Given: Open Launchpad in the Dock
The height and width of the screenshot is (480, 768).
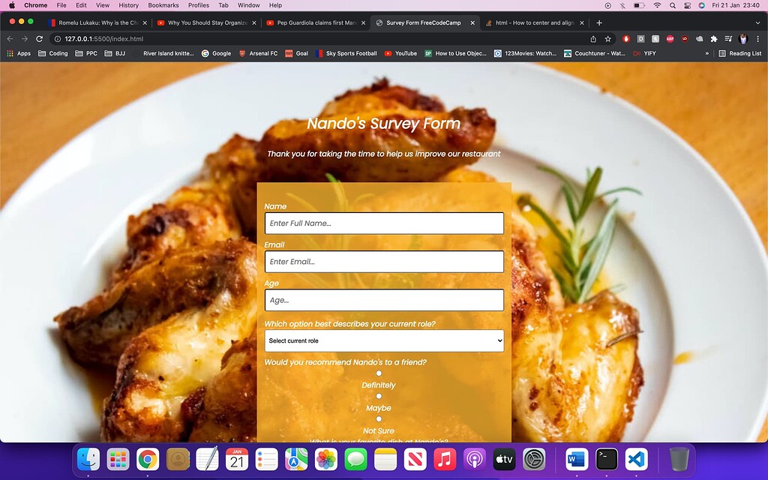Looking at the screenshot, I should pos(118,460).
